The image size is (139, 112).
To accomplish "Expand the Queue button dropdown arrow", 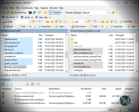I will (62, 13).
